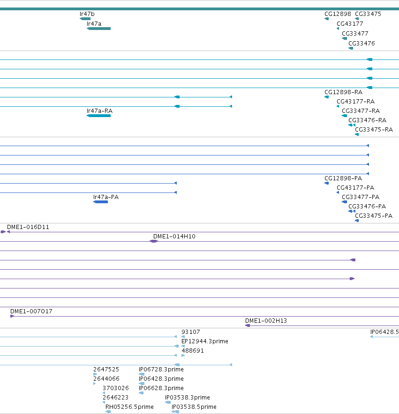Click the DME1-014H10 clone label

tap(174, 237)
